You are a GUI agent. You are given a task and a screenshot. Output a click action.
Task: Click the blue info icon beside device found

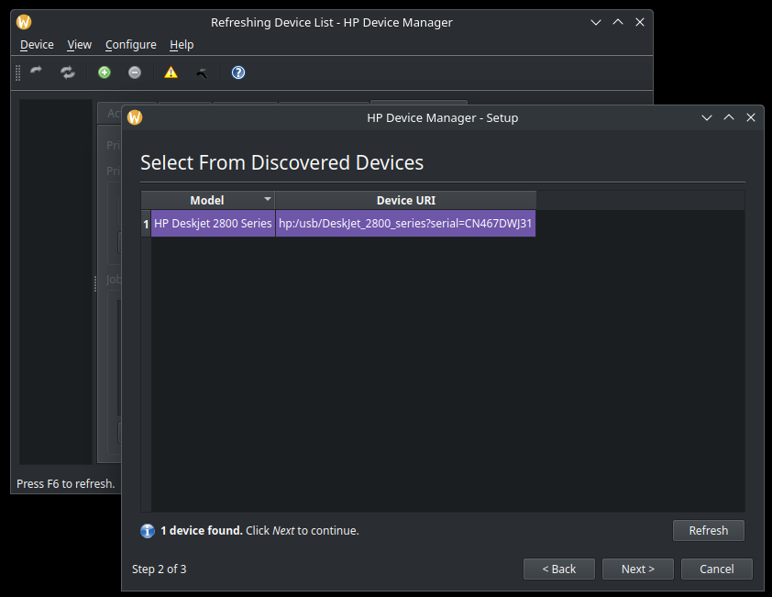(148, 531)
